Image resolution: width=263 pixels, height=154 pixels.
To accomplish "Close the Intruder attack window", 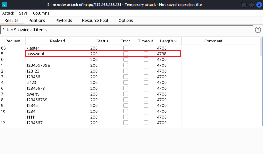I will (x=259, y=5).
